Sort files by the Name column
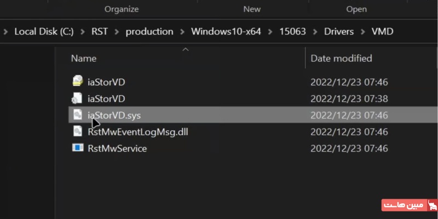The width and height of the screenshot is (438, 219). [x=84, y=58]
